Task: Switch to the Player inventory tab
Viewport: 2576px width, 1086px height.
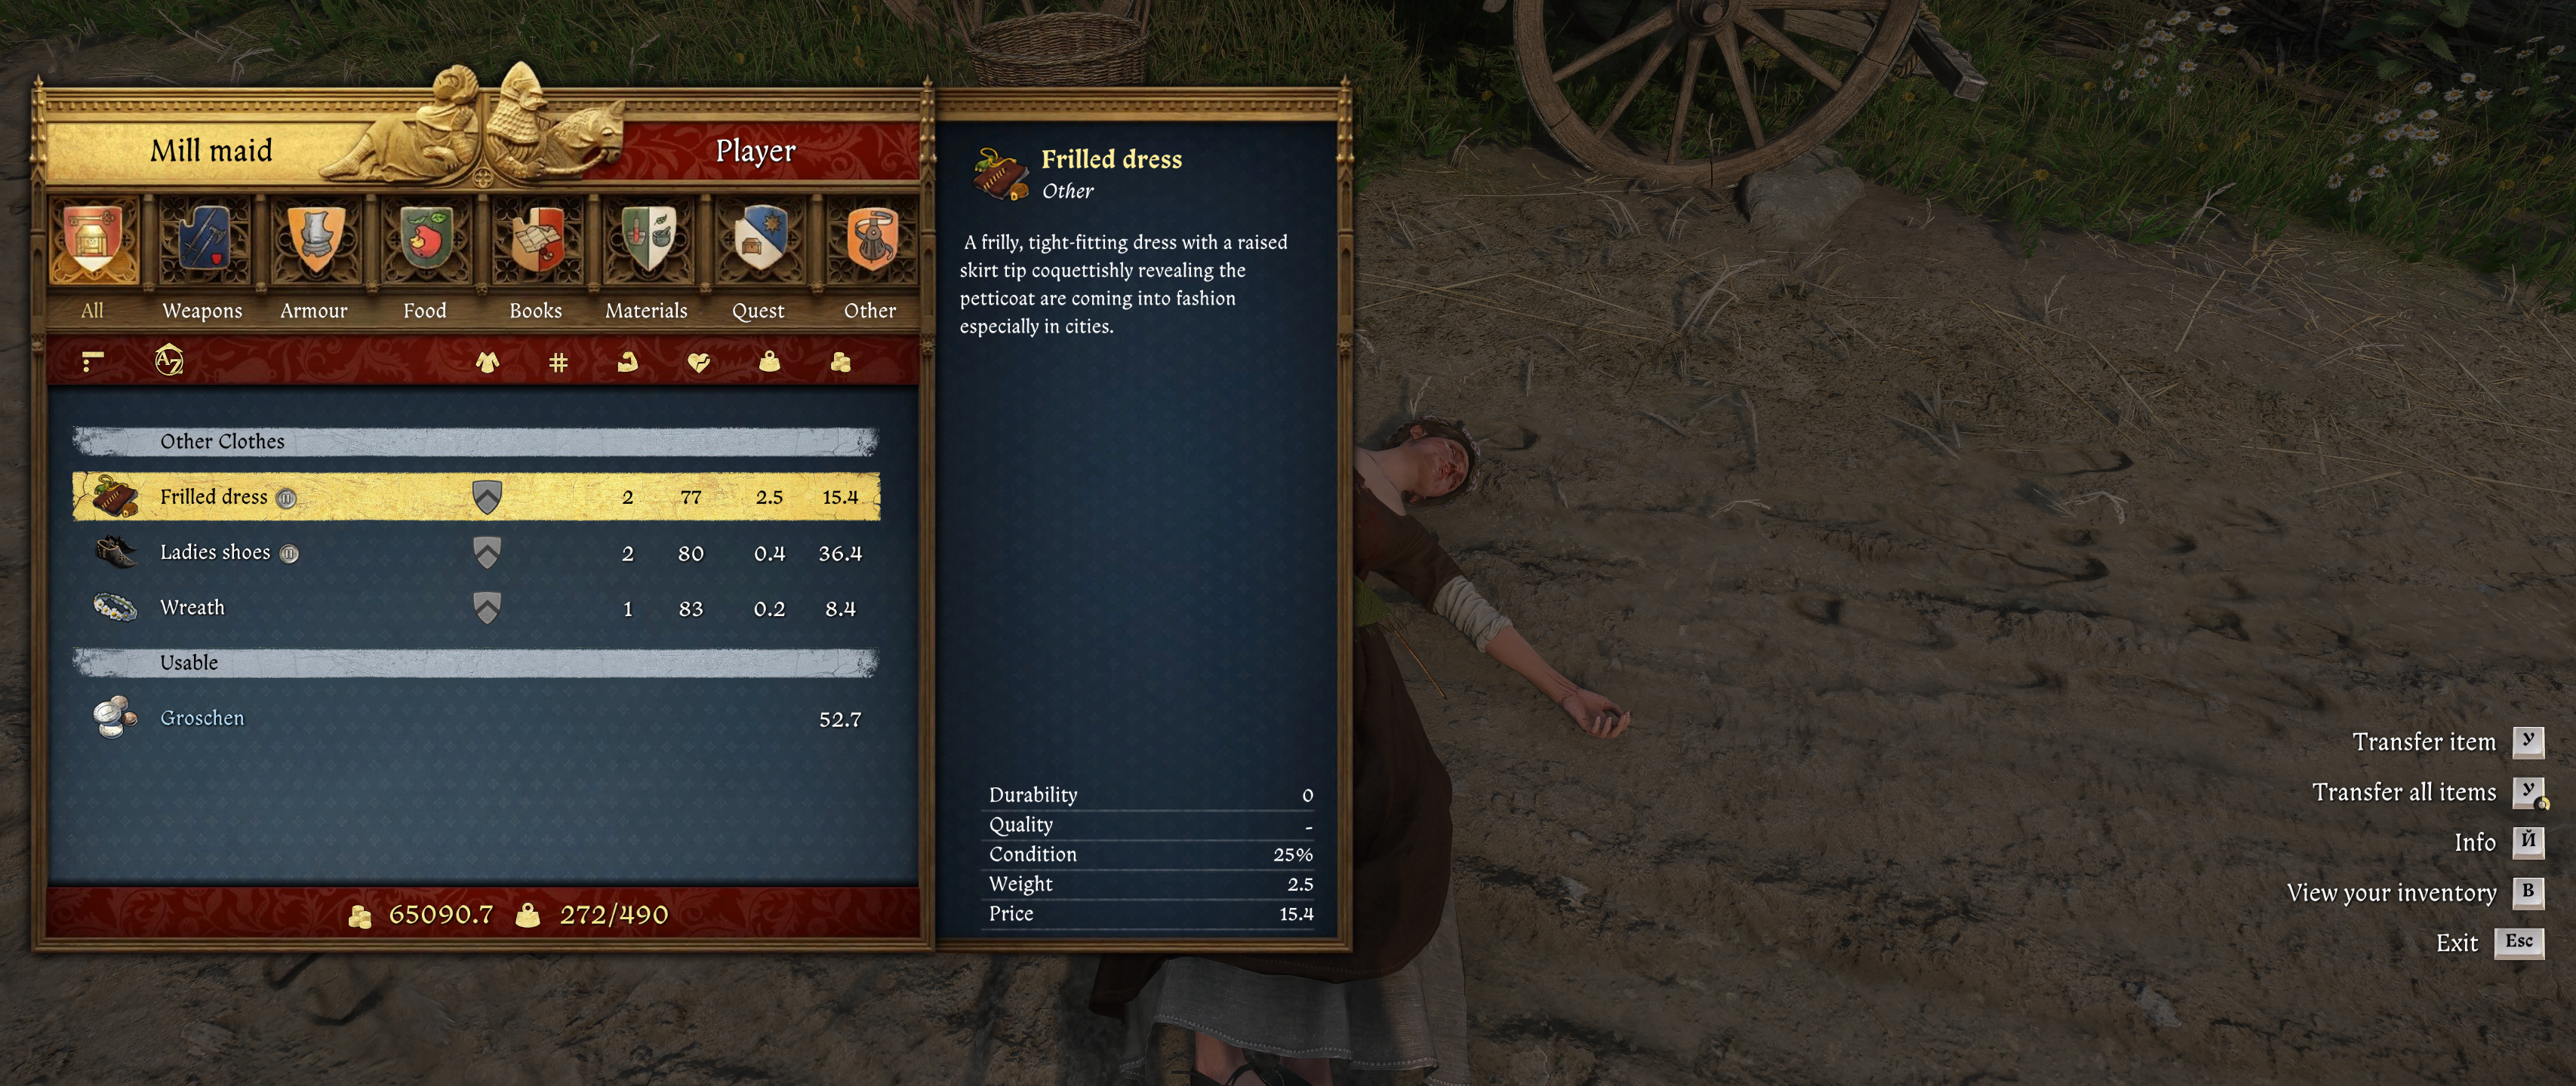Action: click(756, 151)
